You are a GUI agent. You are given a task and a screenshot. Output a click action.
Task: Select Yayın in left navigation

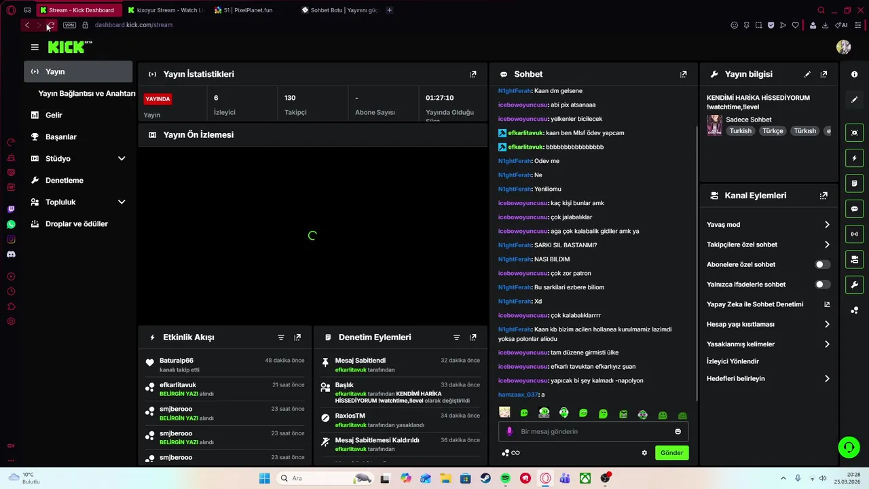click(78, 71)
